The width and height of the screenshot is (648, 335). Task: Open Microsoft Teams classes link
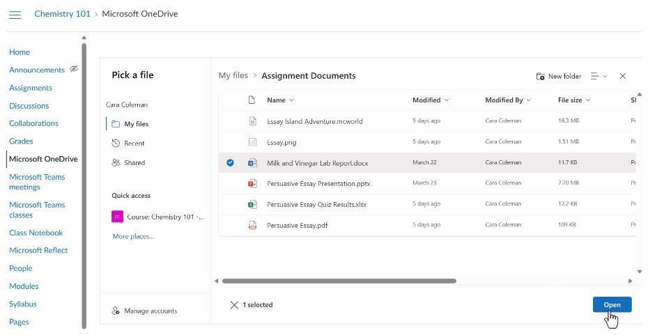37,210
